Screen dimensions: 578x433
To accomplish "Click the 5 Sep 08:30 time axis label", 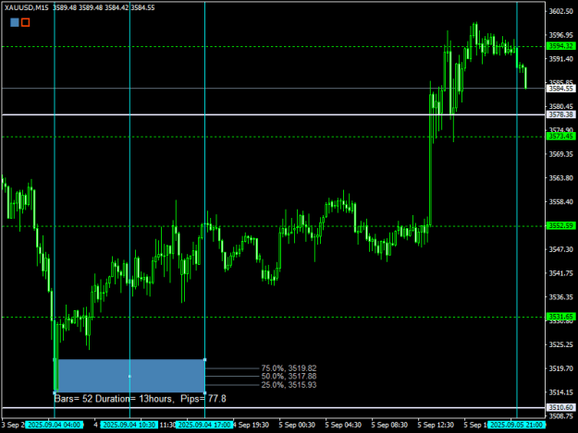I will (x=389, y=425).
